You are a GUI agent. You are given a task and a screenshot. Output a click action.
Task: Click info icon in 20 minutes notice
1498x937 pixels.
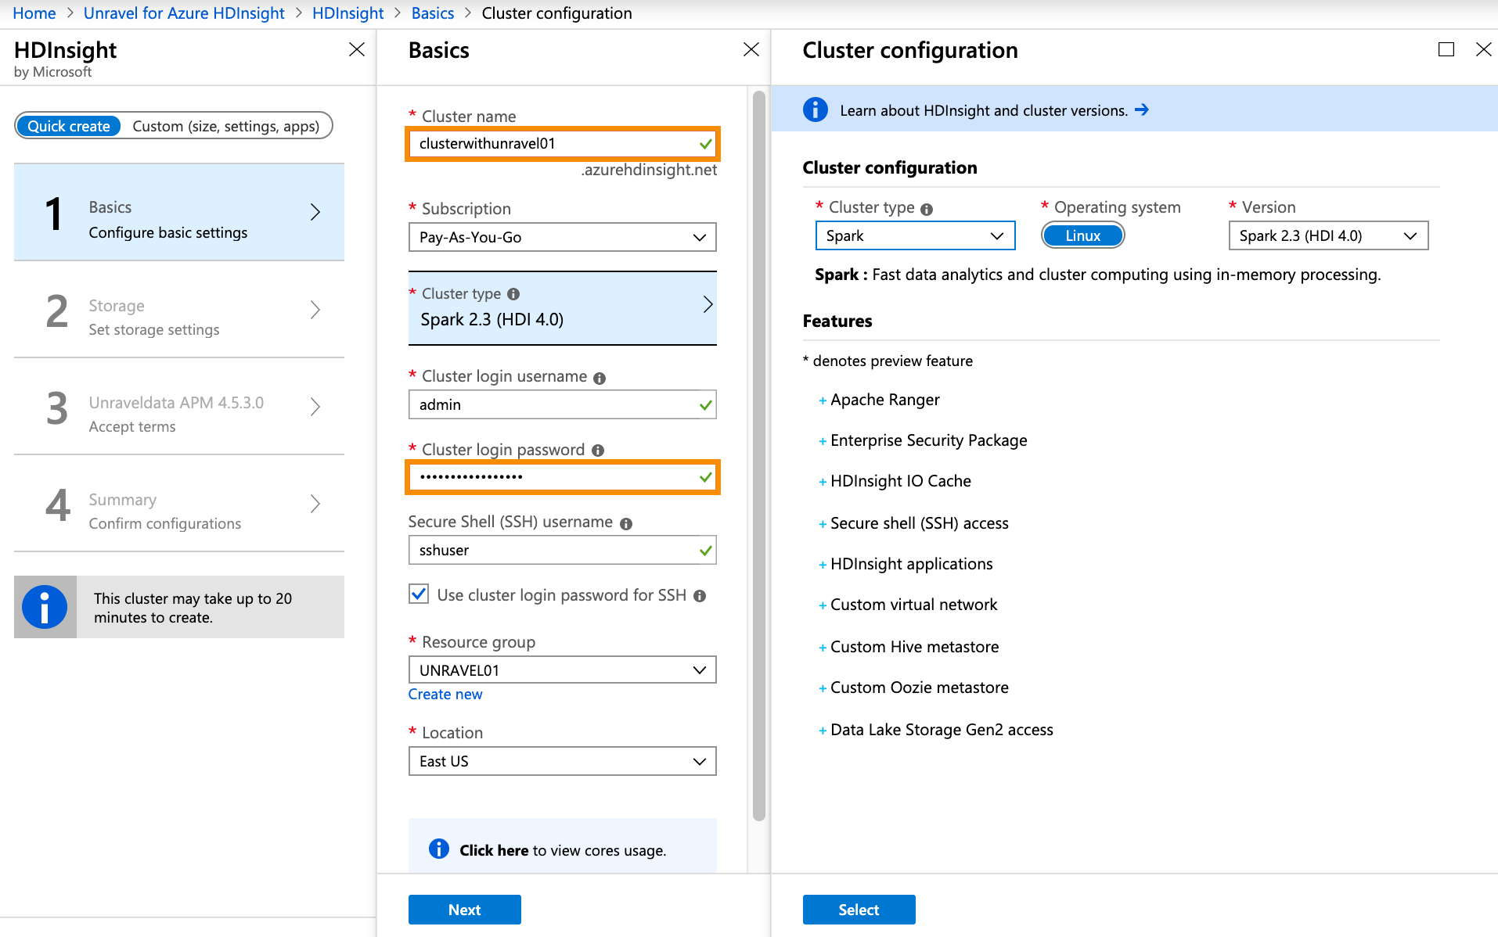pyautogui.click(x=45, y=607)
